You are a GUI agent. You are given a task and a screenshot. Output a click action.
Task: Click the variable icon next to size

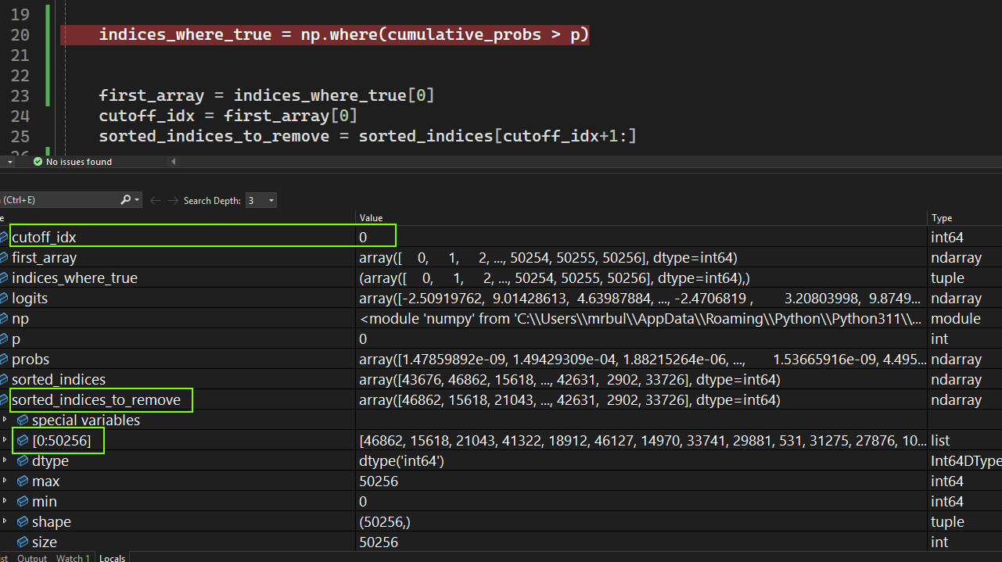(x=22, y=542)
